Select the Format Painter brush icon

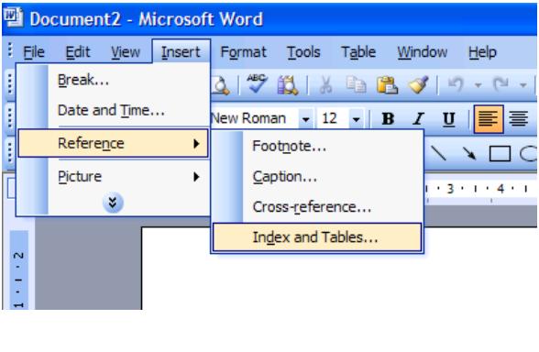click(x=418, y=84)
